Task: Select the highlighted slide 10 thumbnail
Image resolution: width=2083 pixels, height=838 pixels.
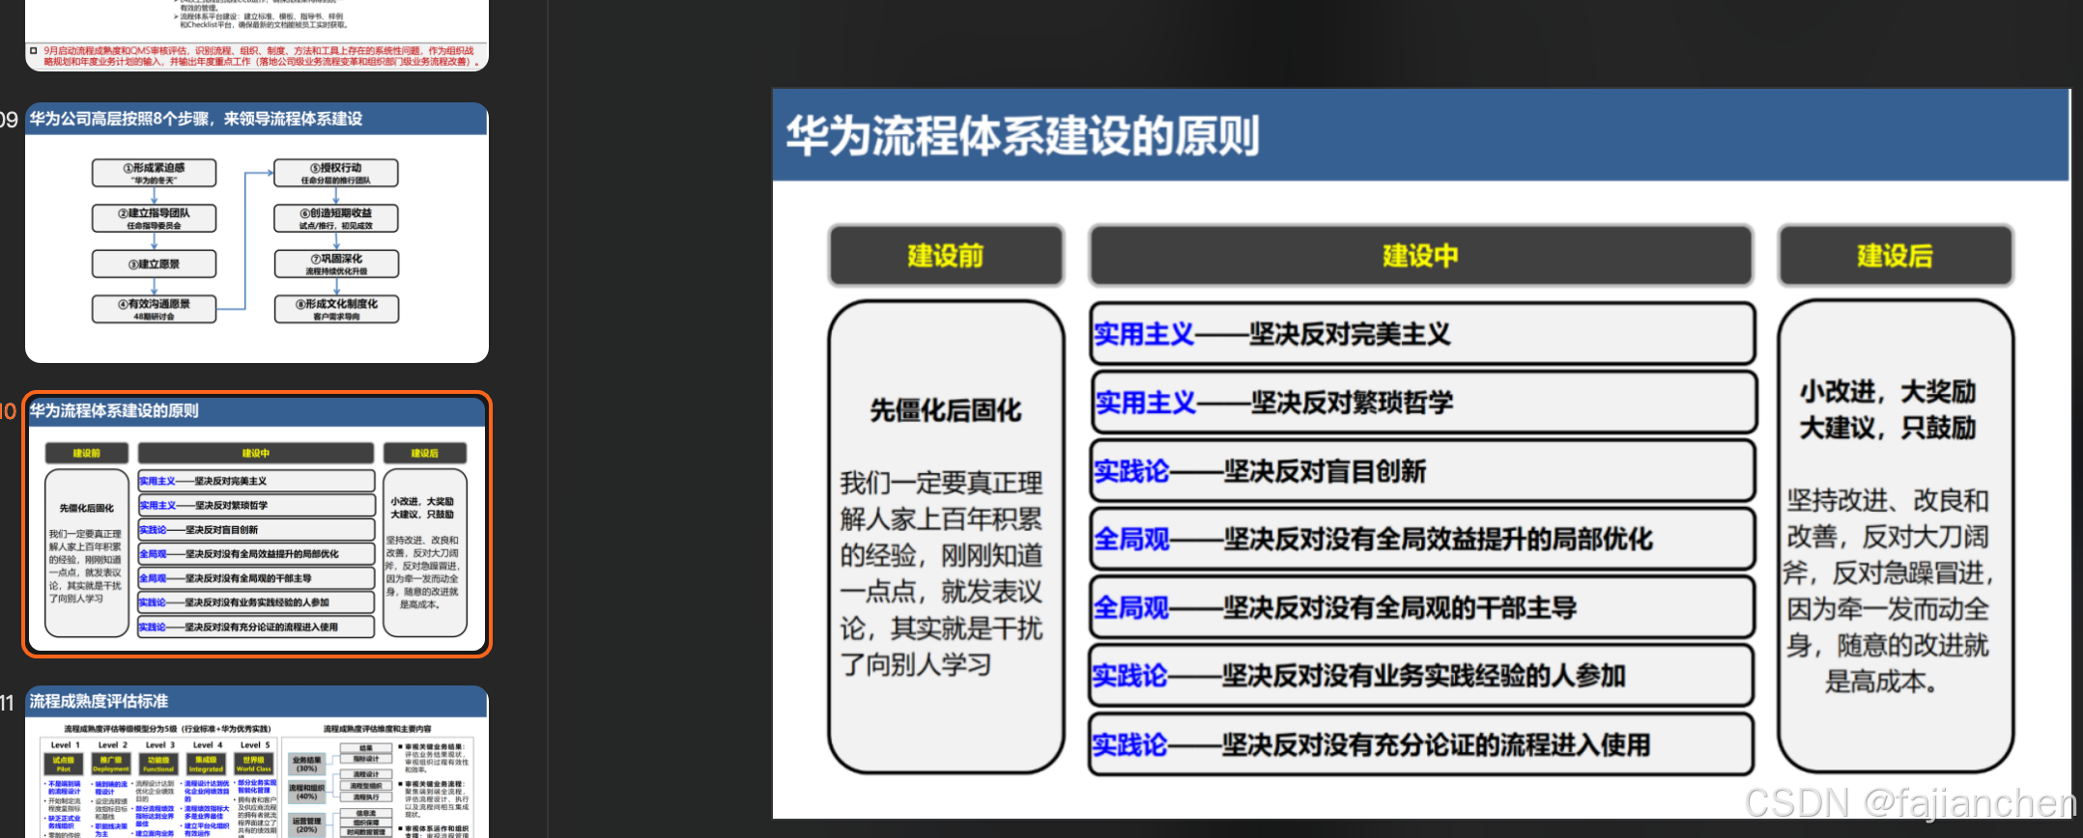Action: pyautogui.click(x=256, y=524)
